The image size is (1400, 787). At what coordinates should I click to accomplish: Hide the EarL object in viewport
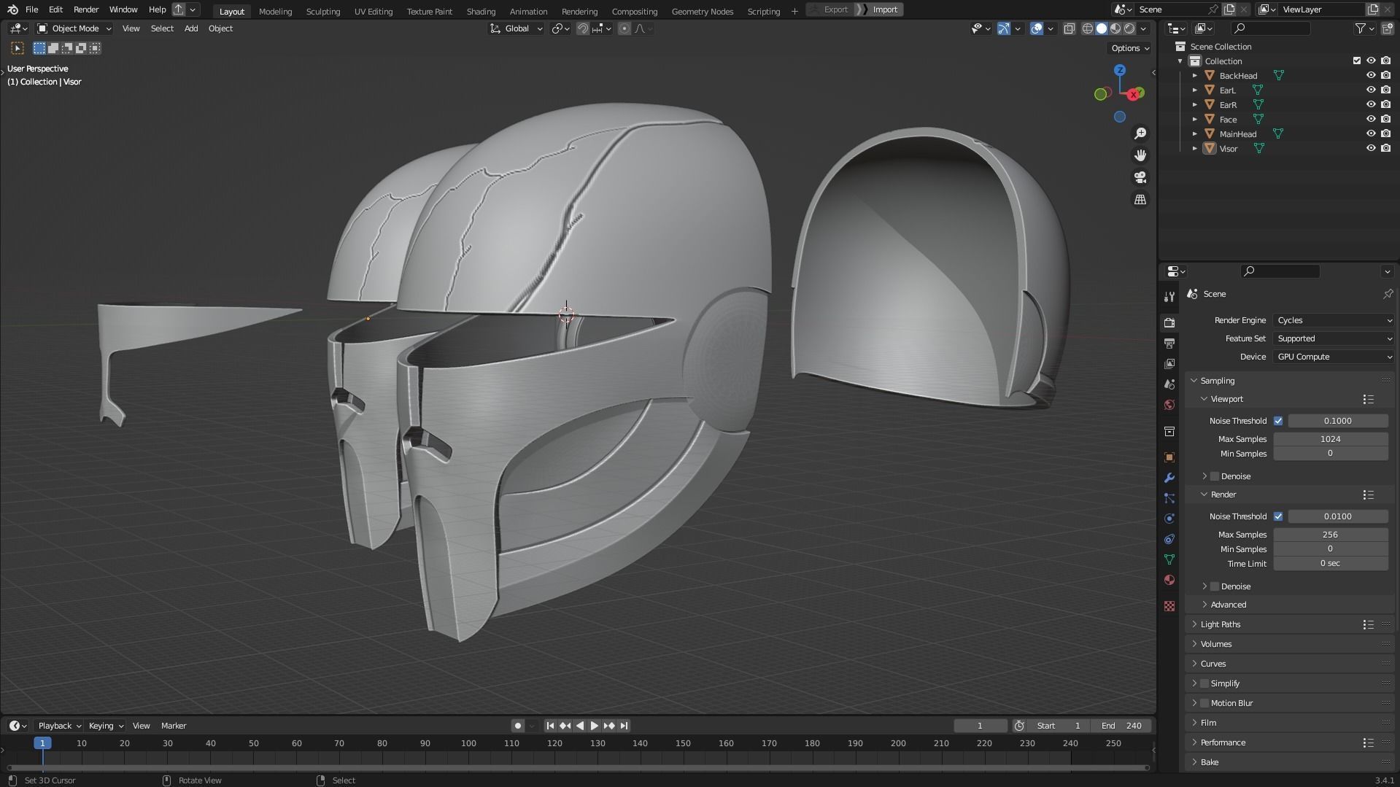coord(1371,90)
